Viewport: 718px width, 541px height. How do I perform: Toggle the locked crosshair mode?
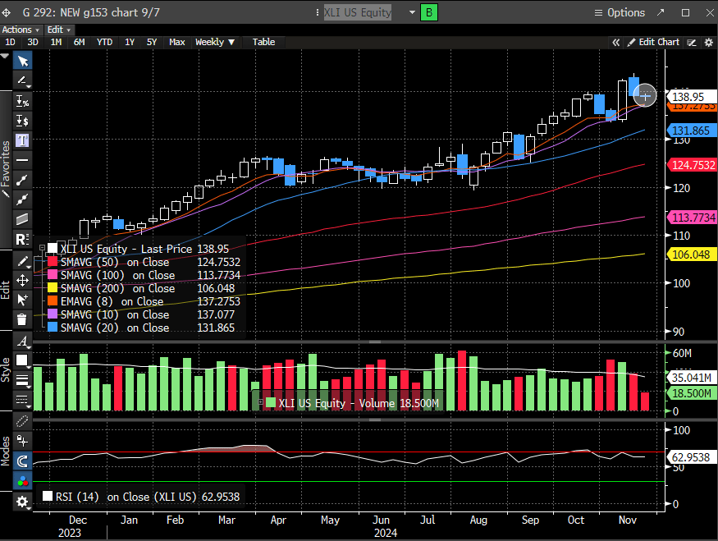[22, 441]
